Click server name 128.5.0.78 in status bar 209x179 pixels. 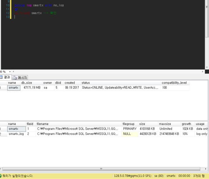(x=132, y=176)
